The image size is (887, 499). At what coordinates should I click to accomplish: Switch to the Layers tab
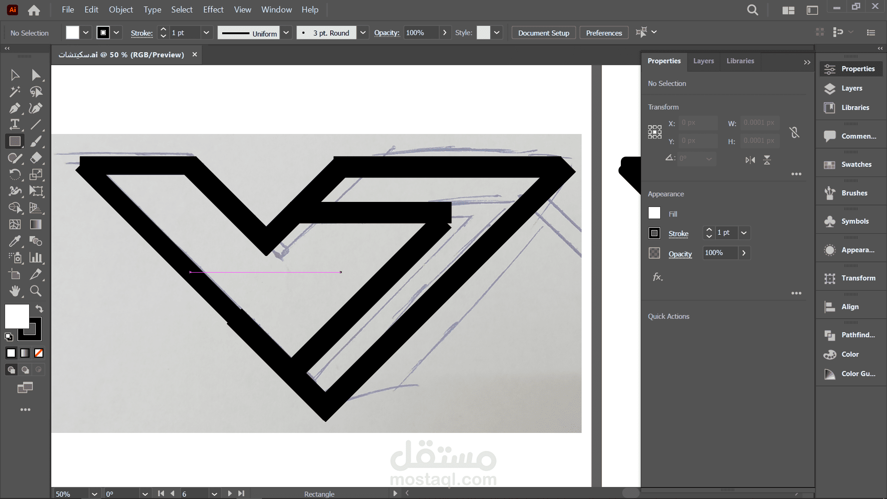pos(703,61)
